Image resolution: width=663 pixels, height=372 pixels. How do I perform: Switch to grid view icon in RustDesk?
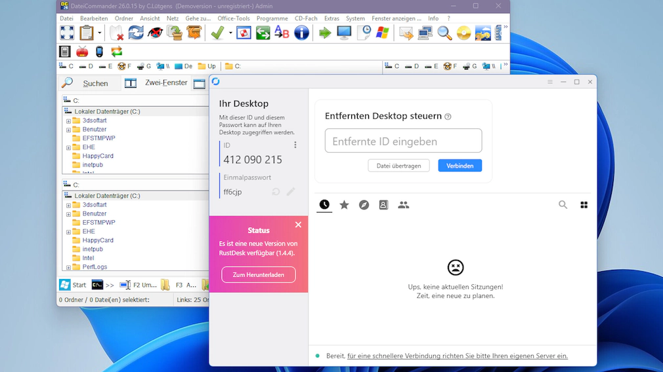point(584,205)
